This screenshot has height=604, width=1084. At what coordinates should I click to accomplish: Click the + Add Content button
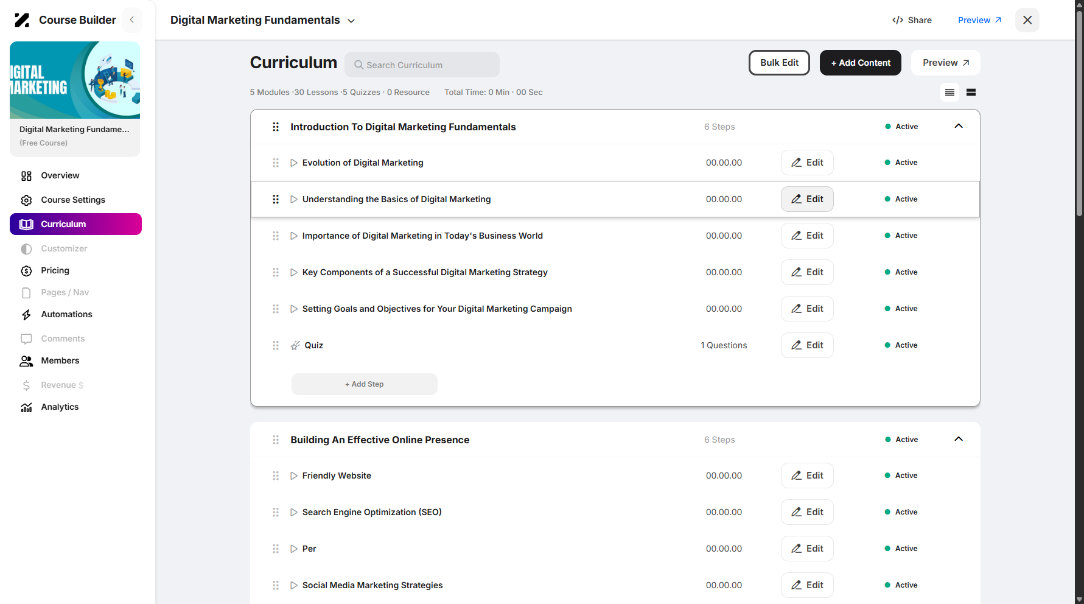(861, 63)
